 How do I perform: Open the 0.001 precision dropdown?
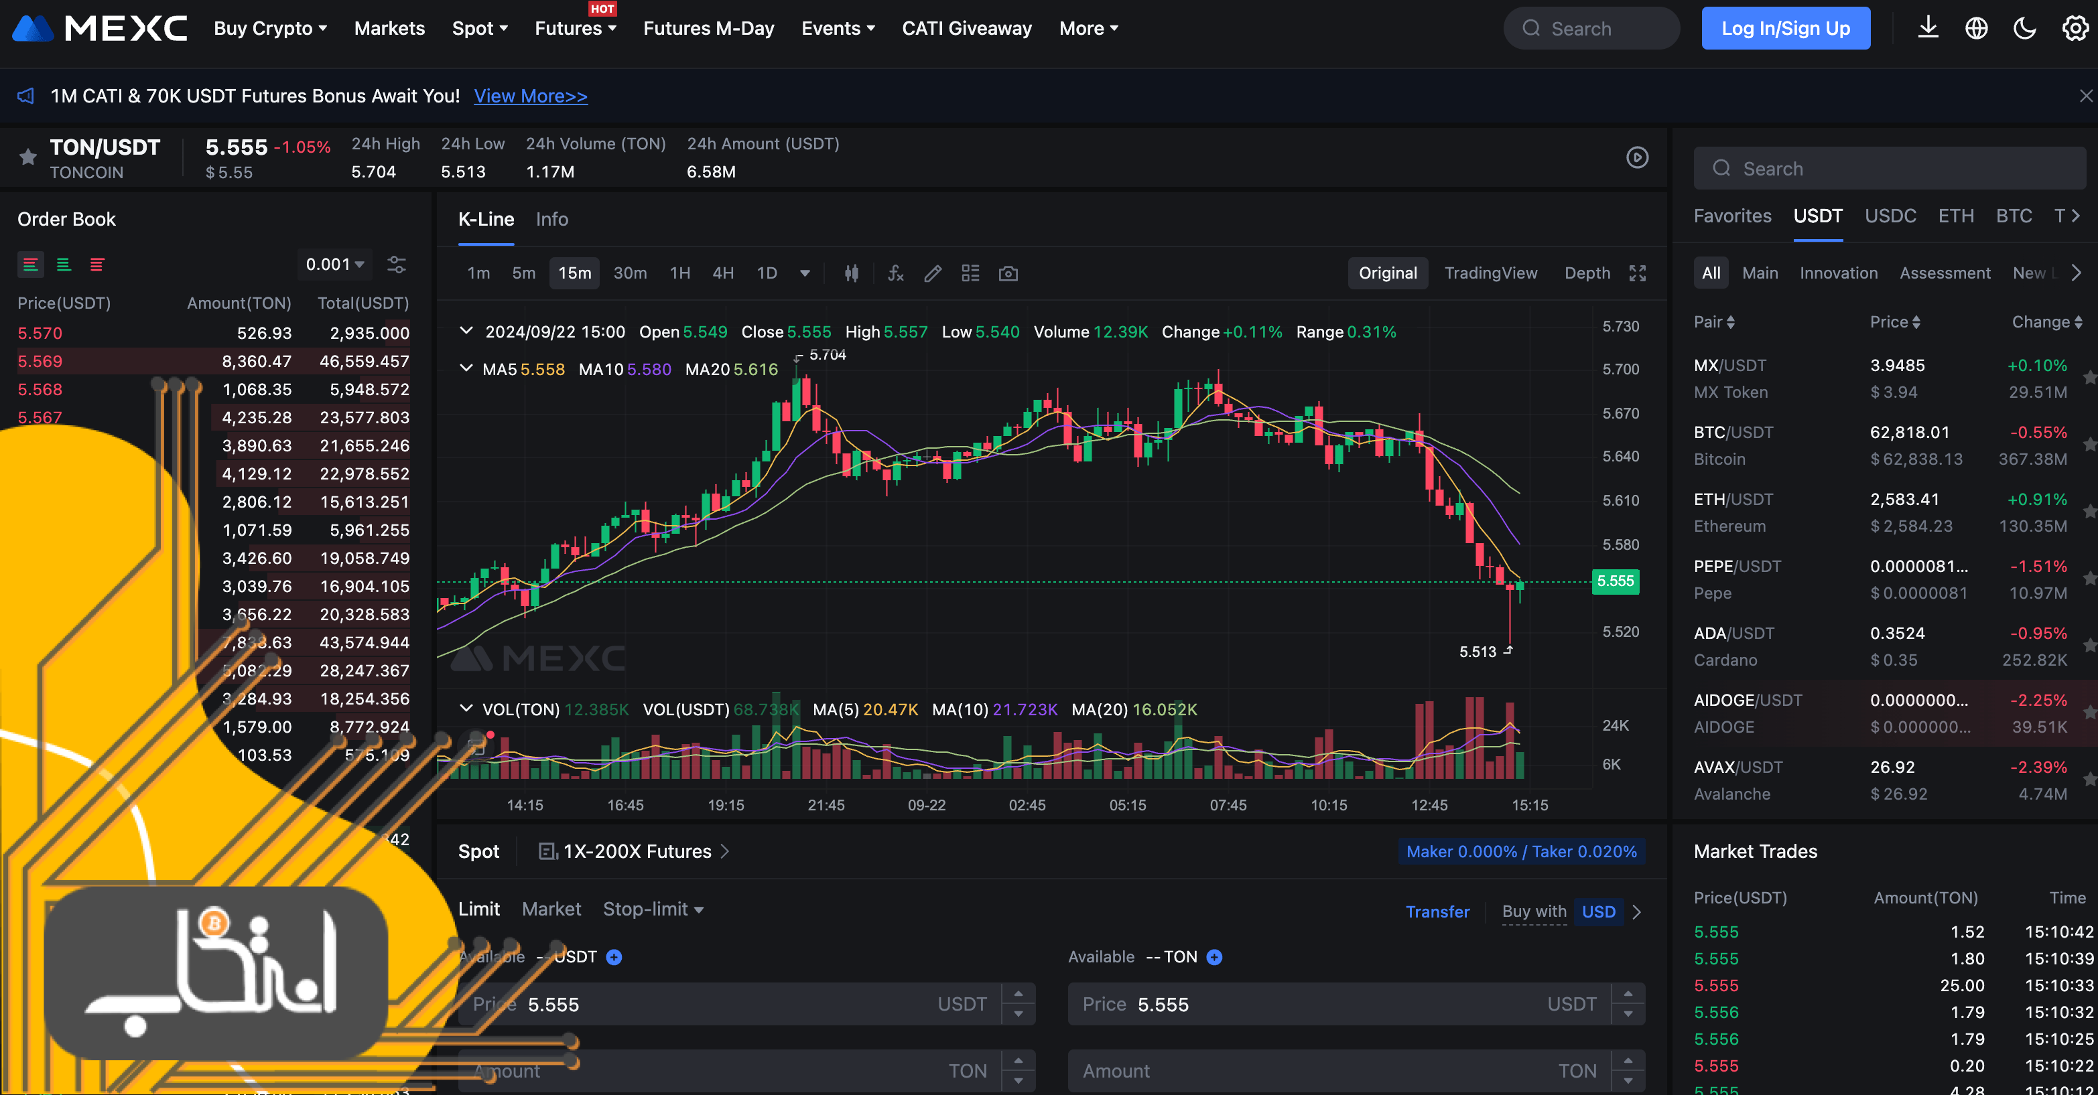click(x=335, y=265)
